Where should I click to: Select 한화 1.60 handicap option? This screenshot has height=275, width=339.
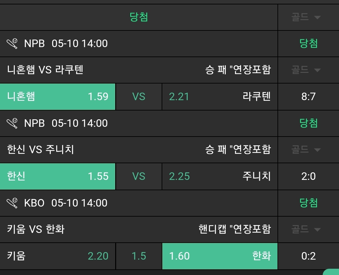tap(219, 256)
